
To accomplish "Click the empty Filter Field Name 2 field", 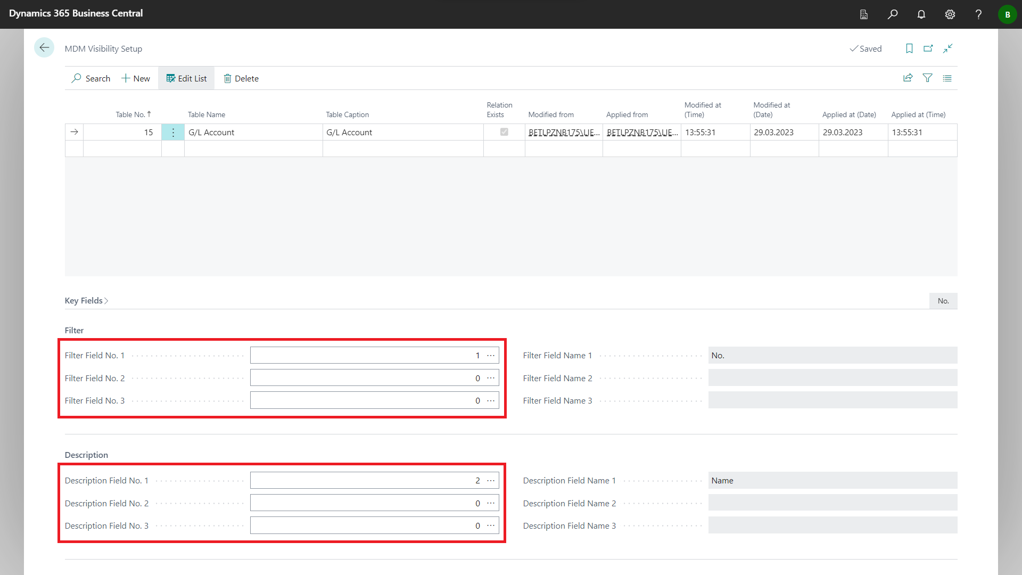I will (x=833, y=379).
